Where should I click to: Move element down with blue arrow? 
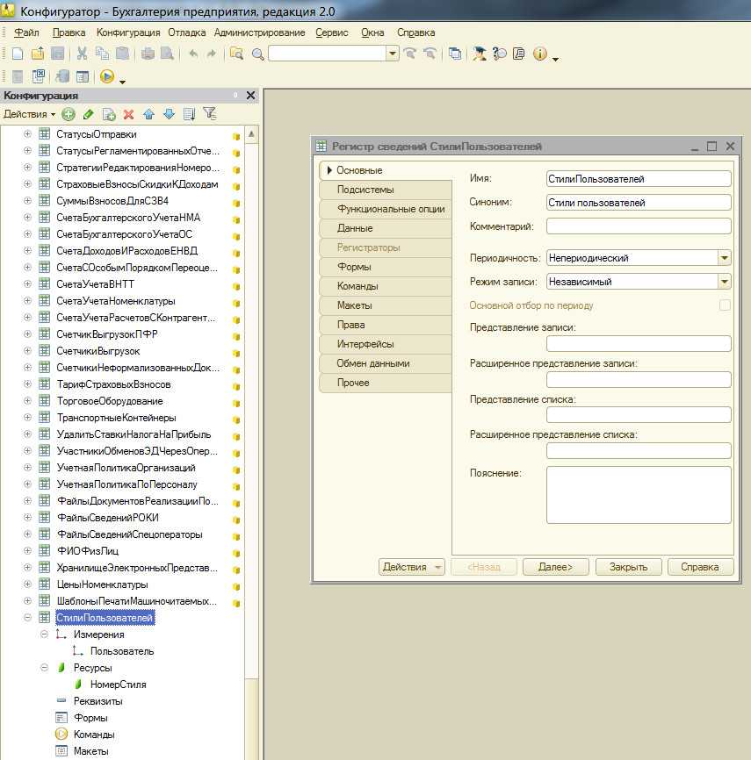coord(168,114)
